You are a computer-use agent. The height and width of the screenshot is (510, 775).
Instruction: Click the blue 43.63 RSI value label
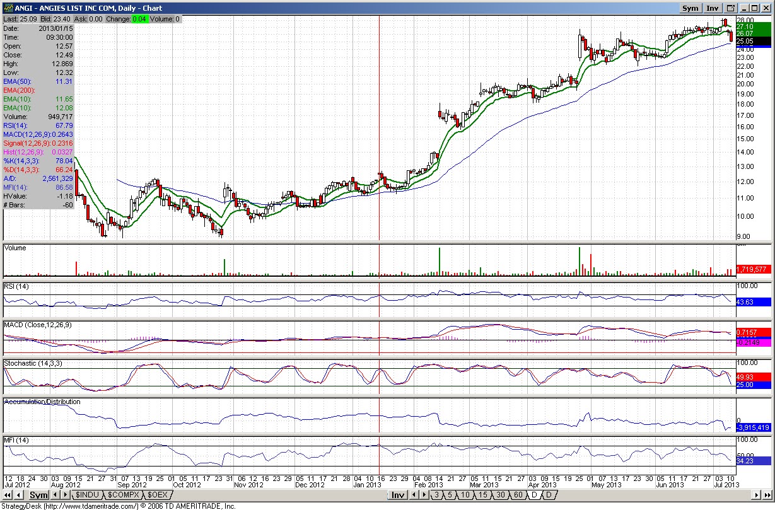coord(754,302)
